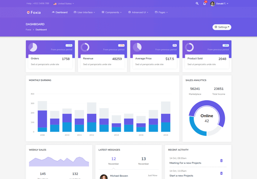
Task: Open the Settings dropdown button
Action: [222, 27]
